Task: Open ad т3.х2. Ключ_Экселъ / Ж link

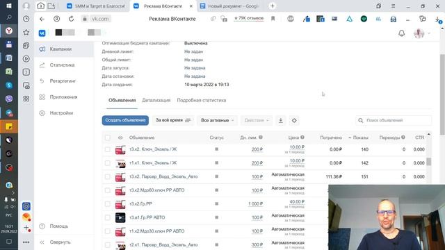Action: click(153, 149)
